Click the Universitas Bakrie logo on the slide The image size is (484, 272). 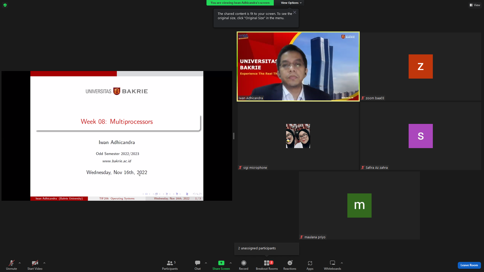[x=117, y=91]
